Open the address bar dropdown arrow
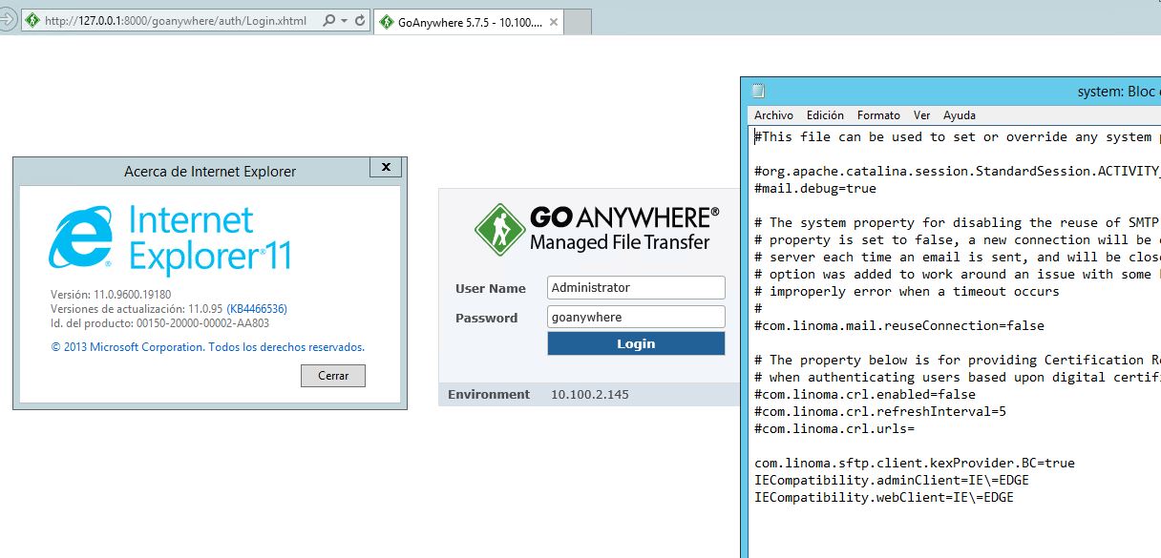Viewport: 1161px width, 558px height. click(x=344, y=20)
